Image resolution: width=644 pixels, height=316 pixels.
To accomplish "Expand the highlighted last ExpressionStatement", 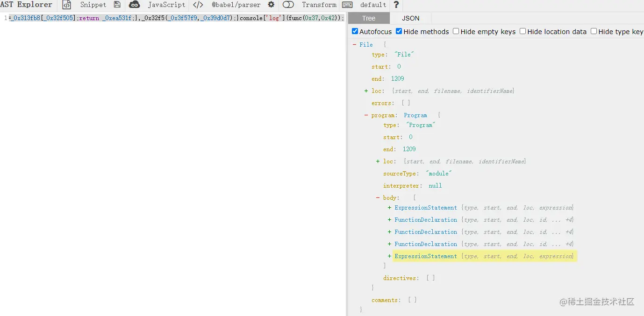I will coord(390,256).
